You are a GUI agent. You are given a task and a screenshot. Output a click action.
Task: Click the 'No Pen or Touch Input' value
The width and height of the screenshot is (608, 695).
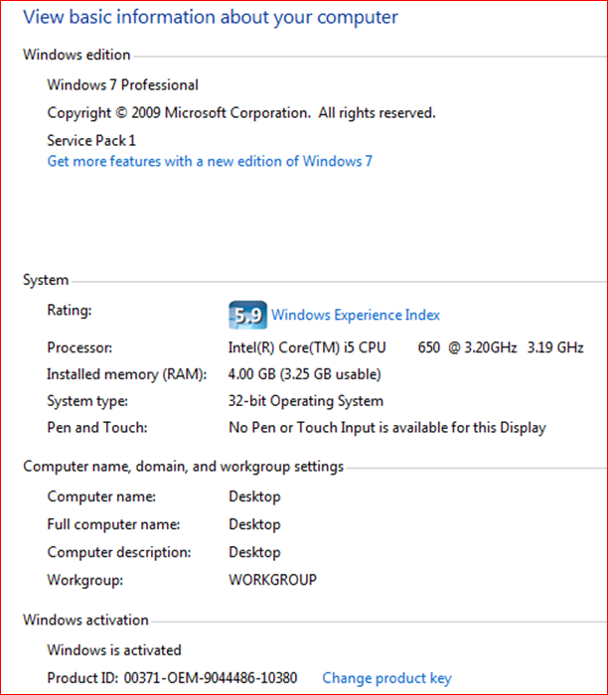point(387,428)
